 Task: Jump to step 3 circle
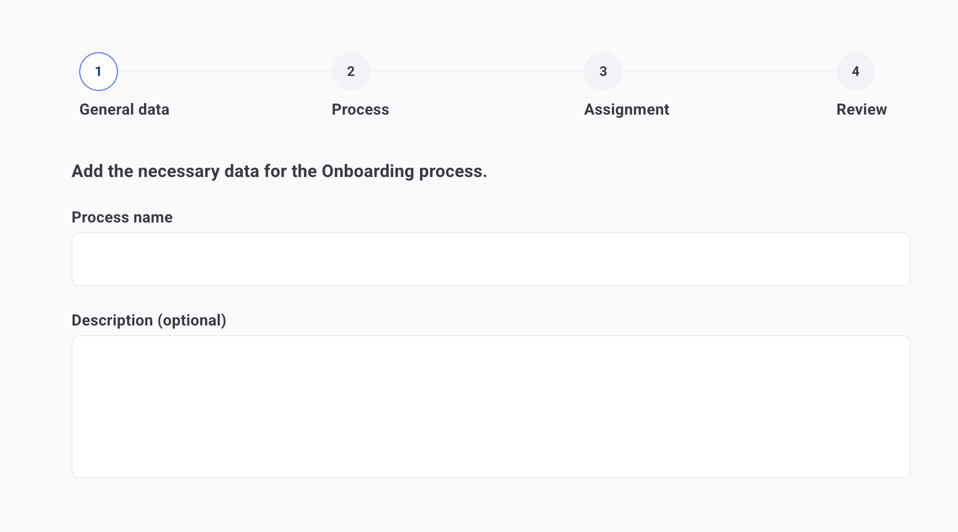tap(603, 72)
